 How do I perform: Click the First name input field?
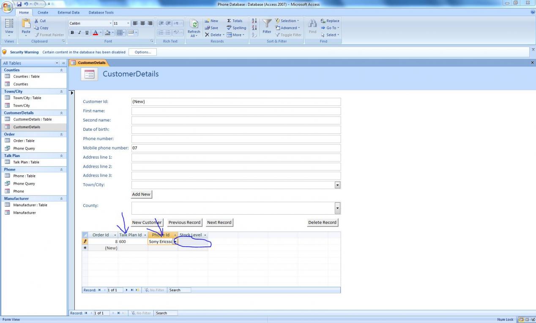pyautogui.click(x=236, y=111)
